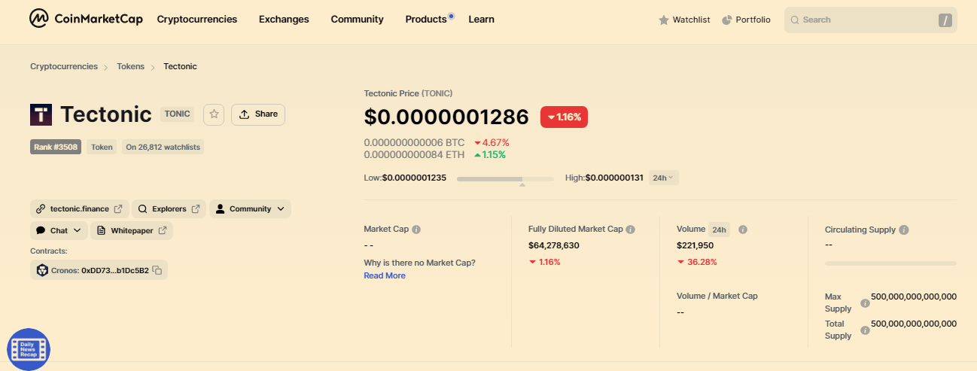Screen dimensions: 977x371
Task: Open the Exchanges menu
Action: coord(284,20)
